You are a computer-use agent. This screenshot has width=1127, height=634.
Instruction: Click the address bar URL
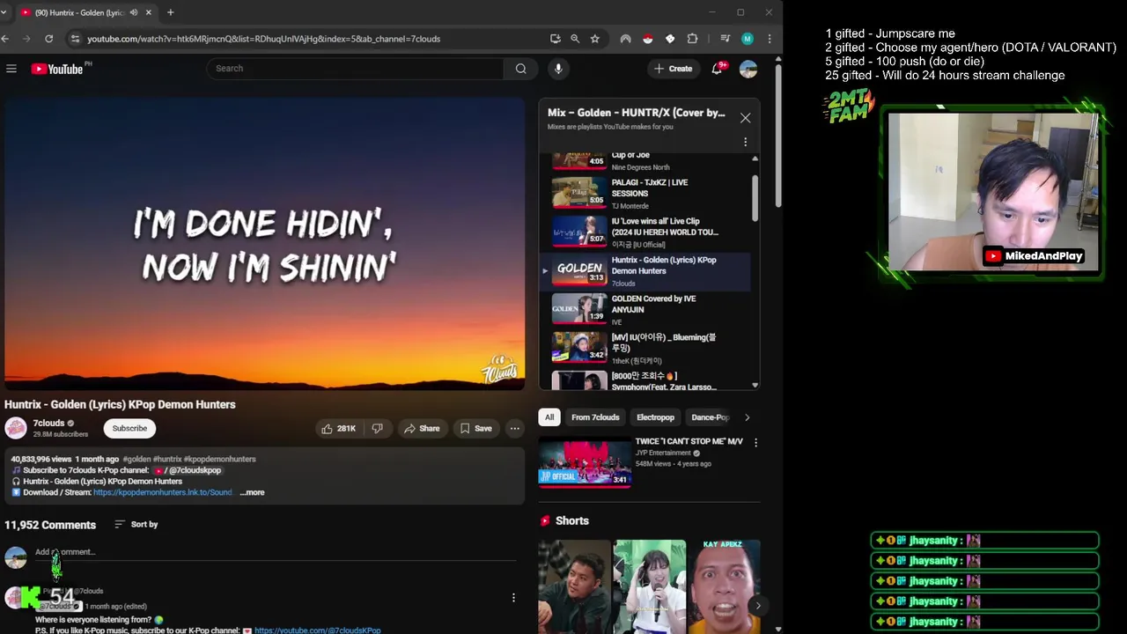point(263,39)
